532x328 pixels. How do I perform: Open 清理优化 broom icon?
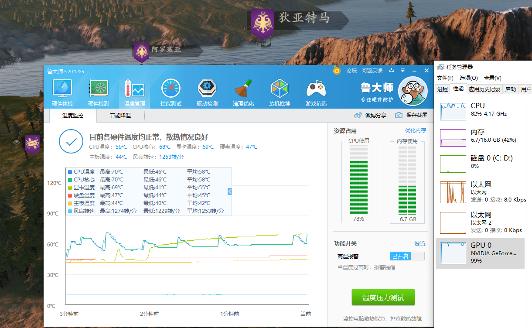coord(243,89)
